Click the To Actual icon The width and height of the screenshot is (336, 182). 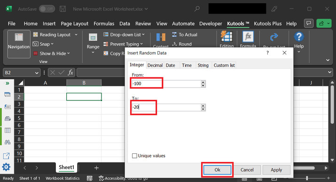tap(174, 34)
